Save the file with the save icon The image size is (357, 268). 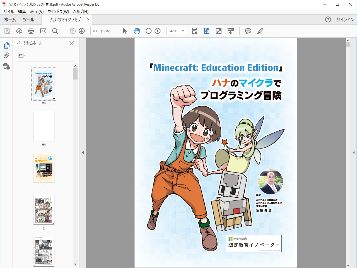click(x=7, y=31)
